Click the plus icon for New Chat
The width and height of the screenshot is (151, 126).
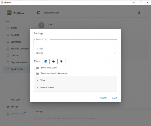[x=8, y=100]
